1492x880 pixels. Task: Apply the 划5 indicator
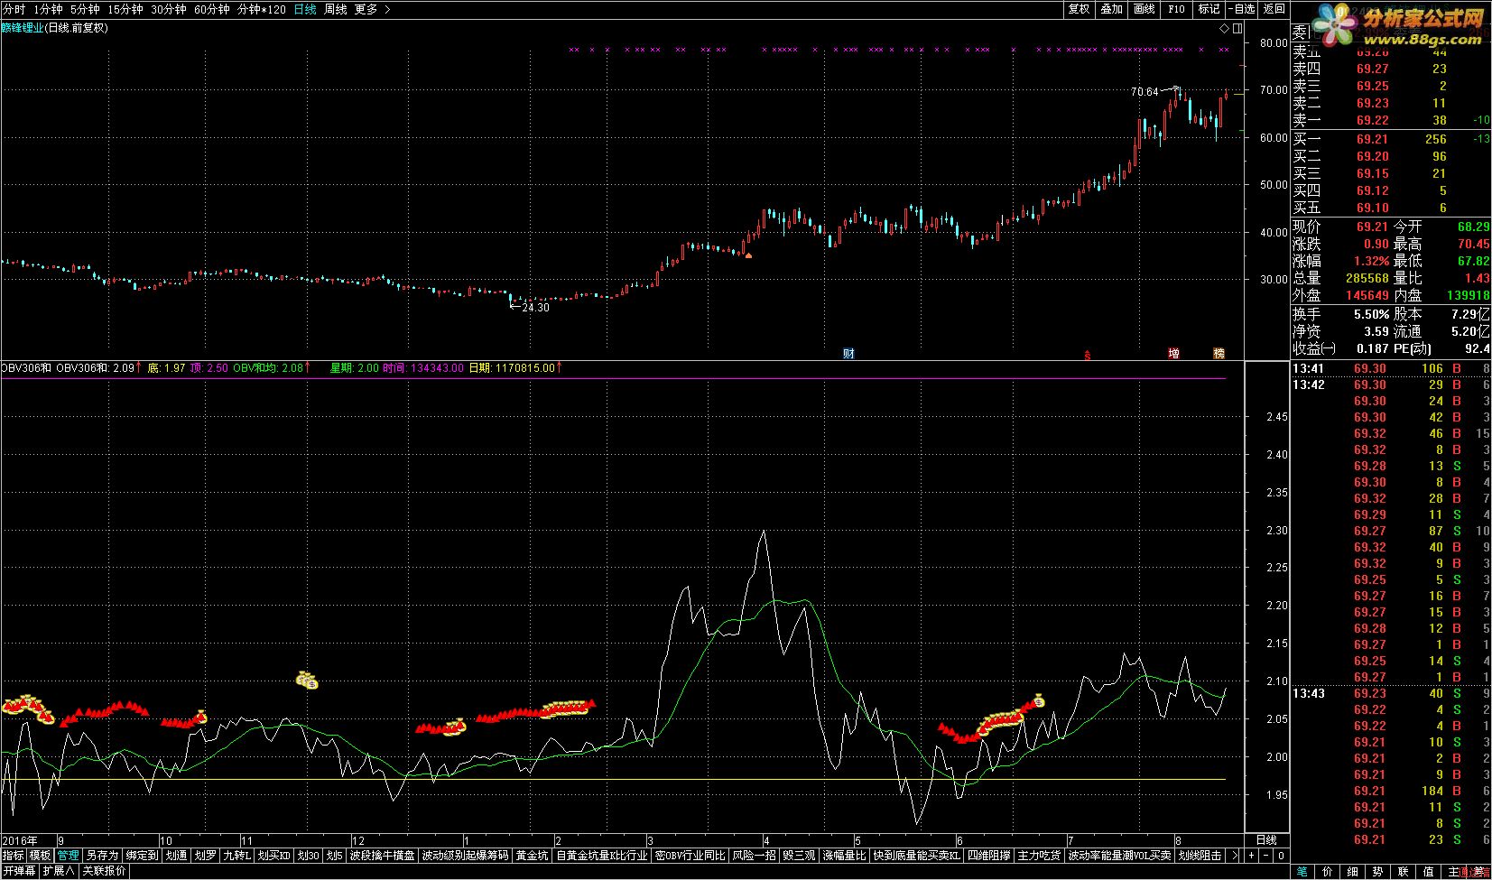tap(335, 856)
